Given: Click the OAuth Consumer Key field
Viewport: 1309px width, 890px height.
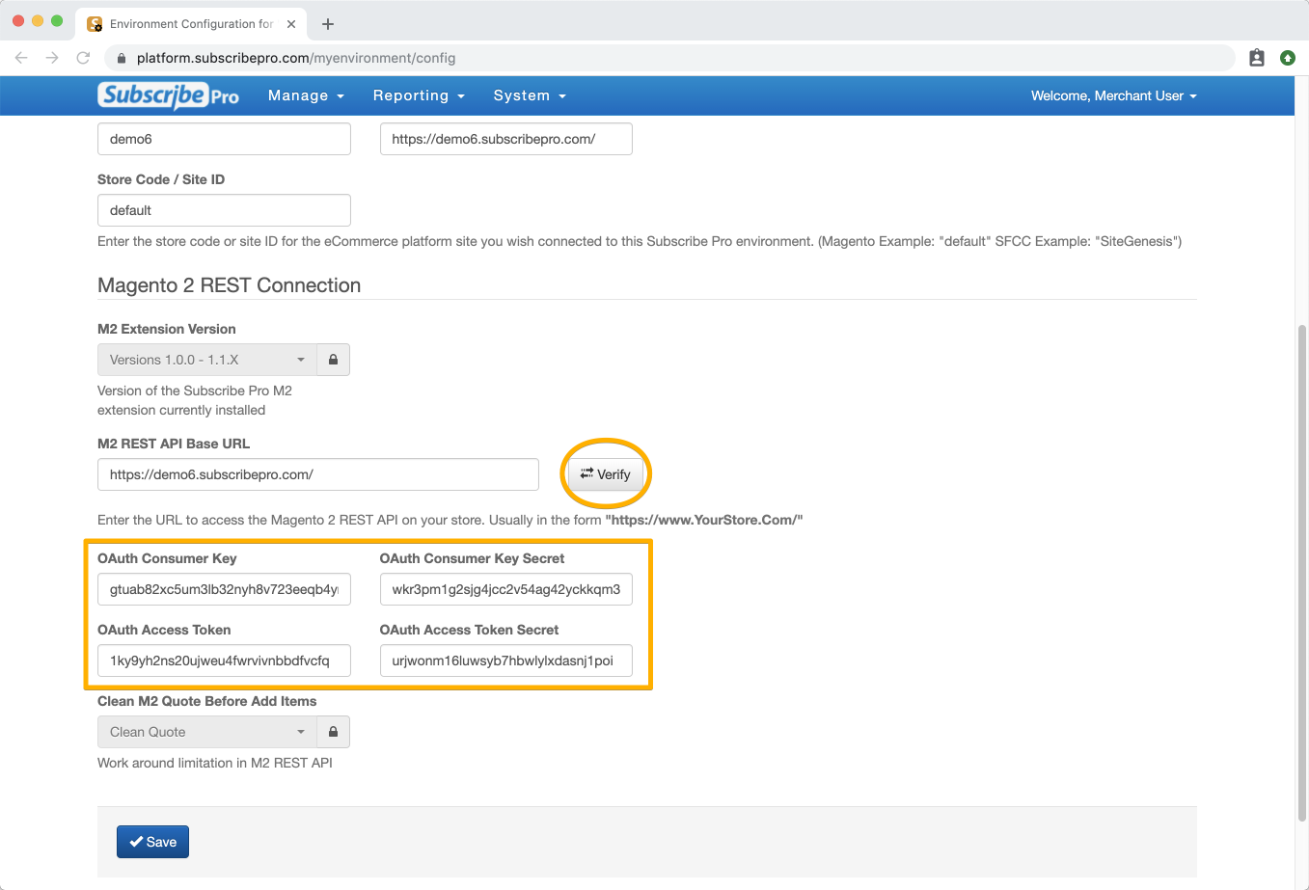Looking at the screenshot, I should click(x=224, y=589).
